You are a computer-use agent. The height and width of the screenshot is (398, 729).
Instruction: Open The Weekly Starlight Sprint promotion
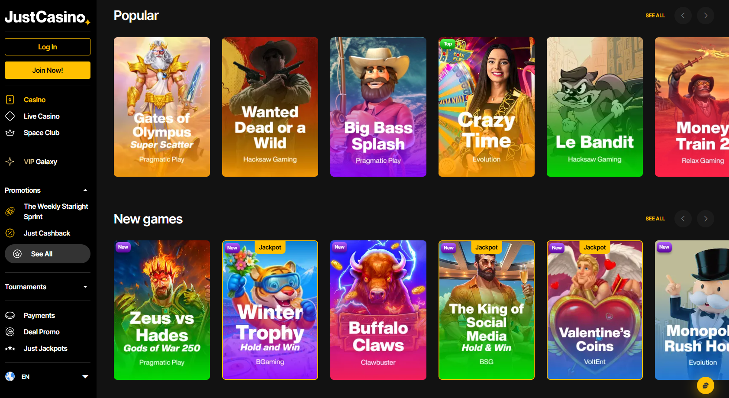(x=56, y=211)
